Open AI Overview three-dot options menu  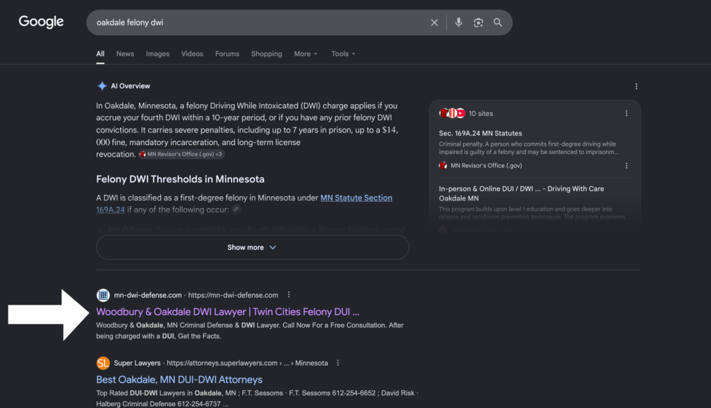point(636,86)
